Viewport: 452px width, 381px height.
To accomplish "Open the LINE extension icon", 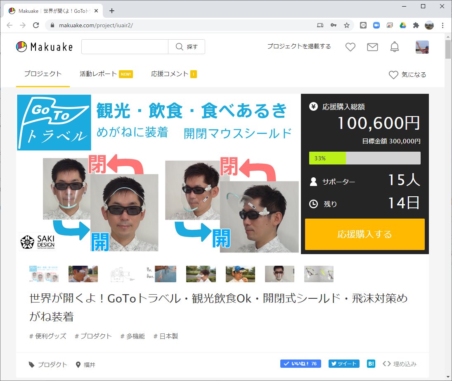I will tap(363, 25).
